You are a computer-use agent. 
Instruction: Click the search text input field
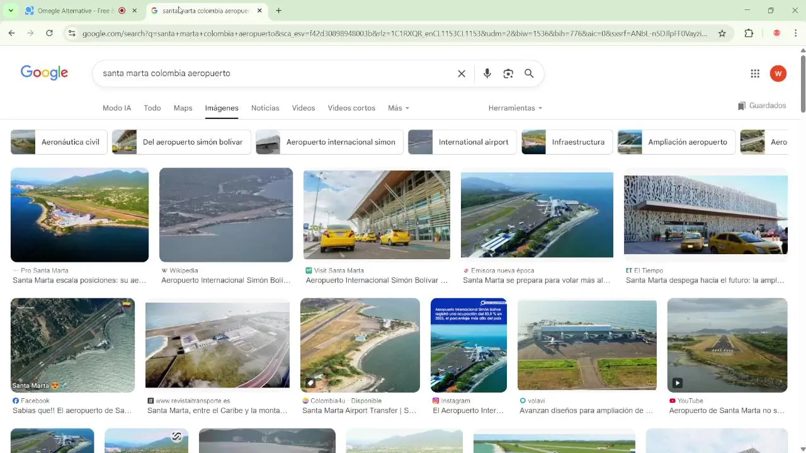coord(277,74)
